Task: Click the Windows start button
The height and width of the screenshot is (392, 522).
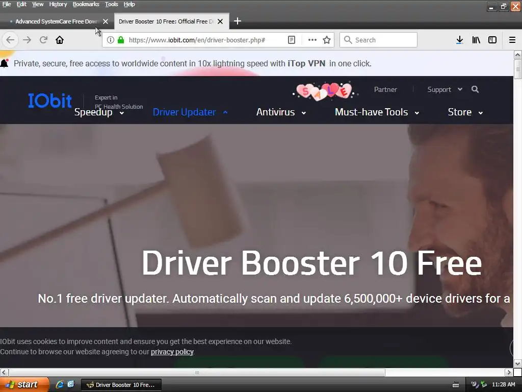Action: pyautogui.click(x=24, y=384)
